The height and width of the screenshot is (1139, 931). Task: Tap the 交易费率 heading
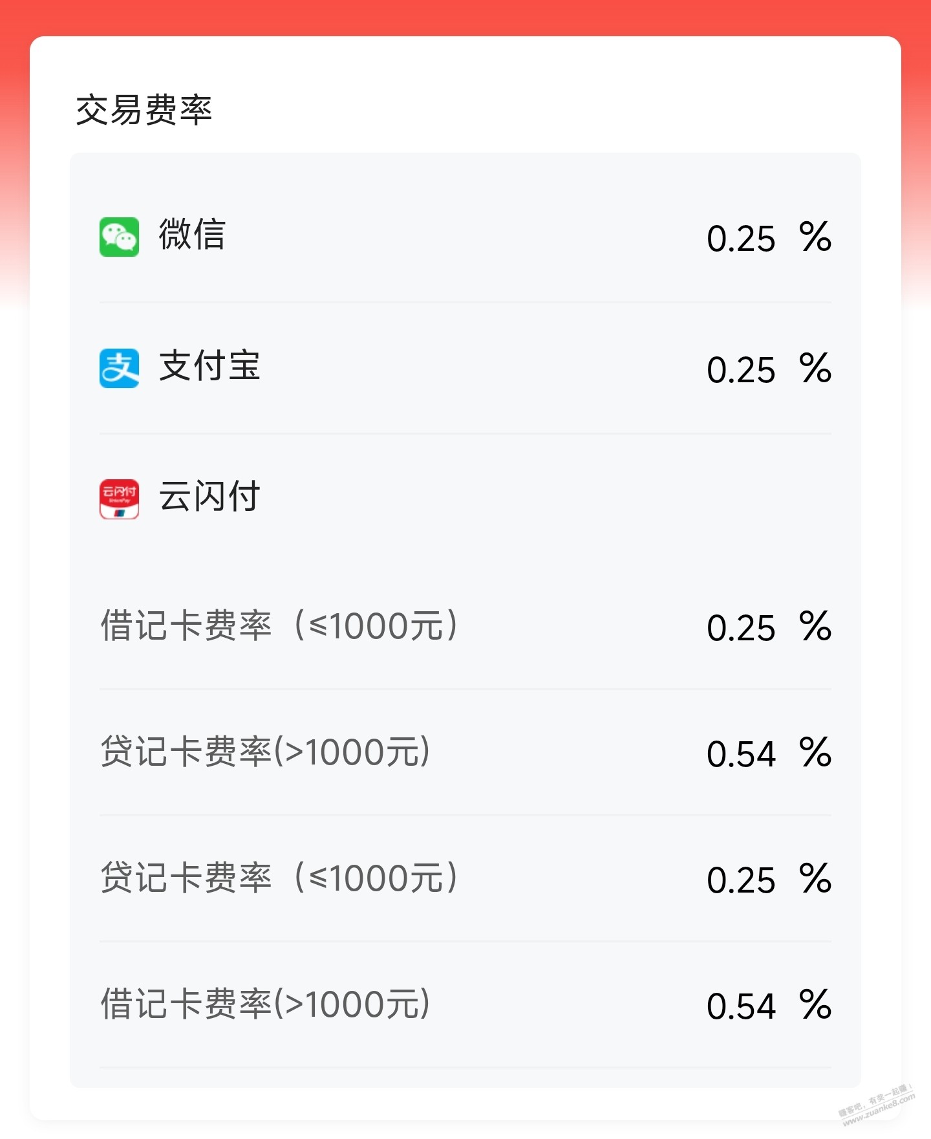tap(144, 109)
